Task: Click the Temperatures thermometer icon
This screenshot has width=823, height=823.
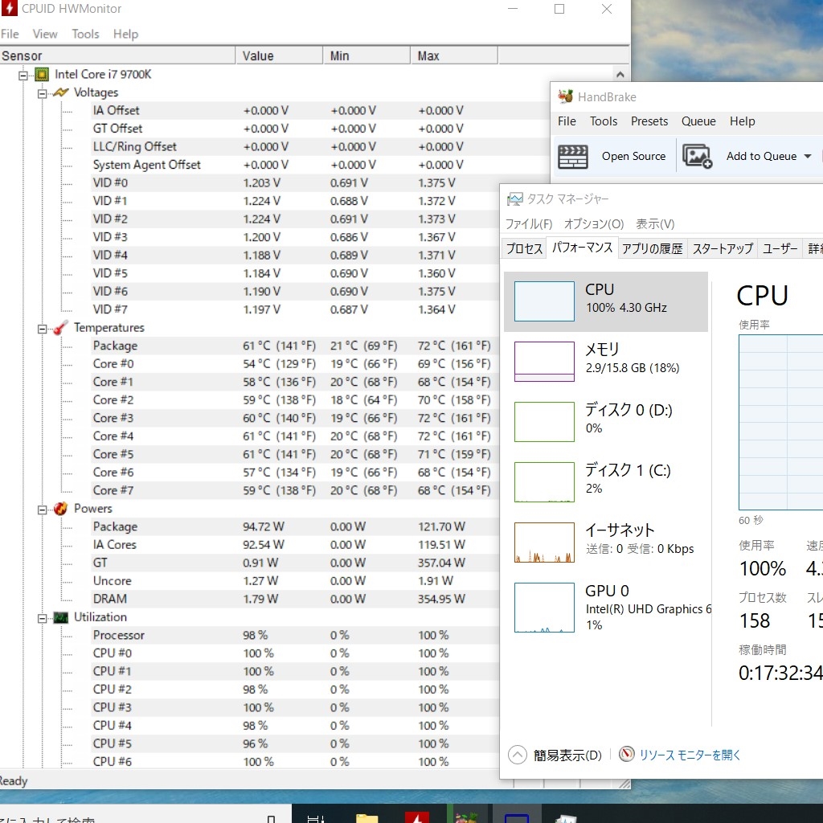Action: (61, 328)
